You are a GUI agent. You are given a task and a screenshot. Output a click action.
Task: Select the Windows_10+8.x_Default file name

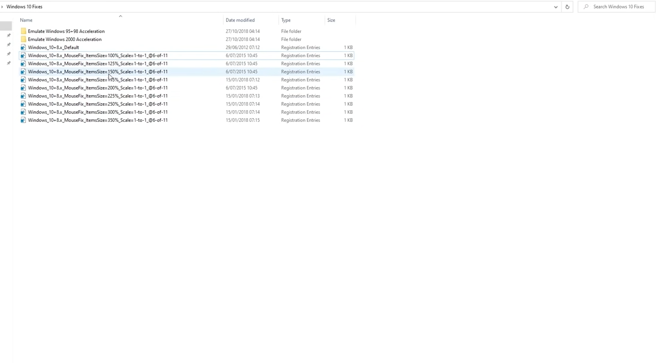pyautogui.click(x=53, y=47)
